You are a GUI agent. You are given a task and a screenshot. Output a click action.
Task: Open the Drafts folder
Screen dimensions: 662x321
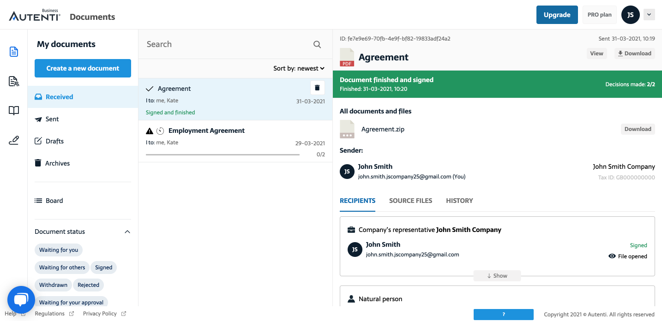pyautogui.click(x=83, y=141)
